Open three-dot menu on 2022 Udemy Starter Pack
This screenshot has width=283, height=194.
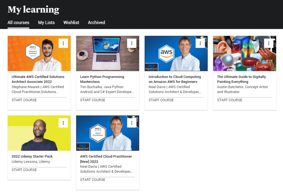click(x=63, y=123)
